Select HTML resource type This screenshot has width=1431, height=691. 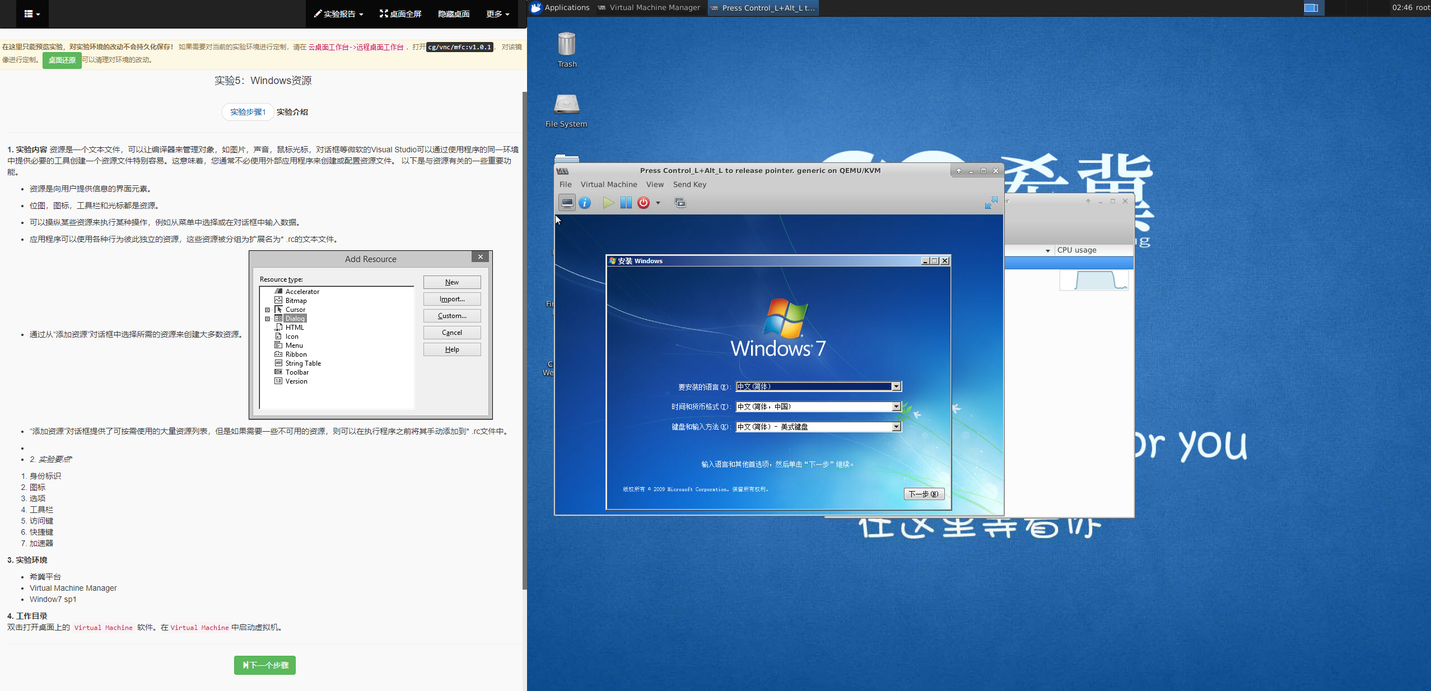tap(295, 328)
